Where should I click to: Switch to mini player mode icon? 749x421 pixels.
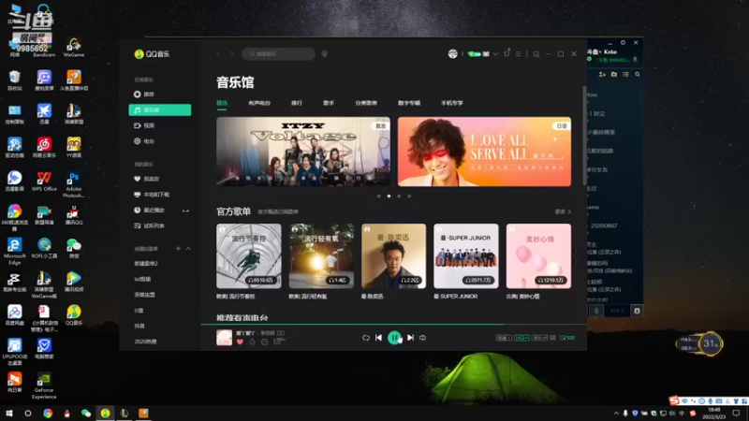click(536, 54)
